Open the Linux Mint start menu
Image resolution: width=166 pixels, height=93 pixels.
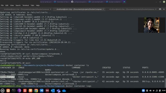click(x=3, y=91)
